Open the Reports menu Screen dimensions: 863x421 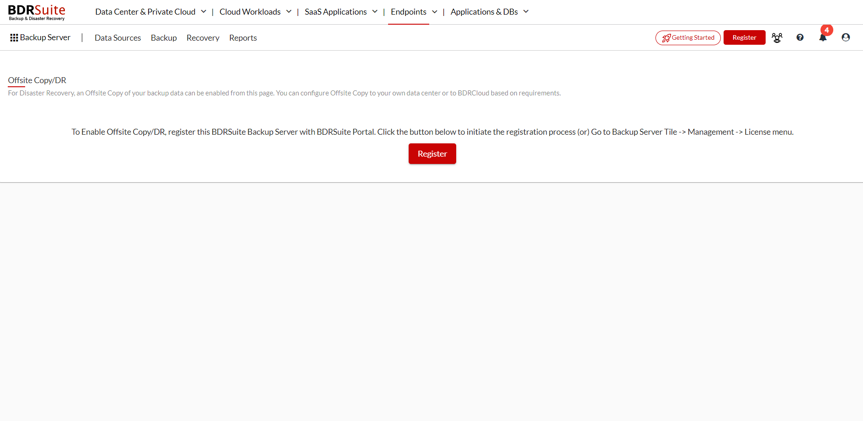243,38
